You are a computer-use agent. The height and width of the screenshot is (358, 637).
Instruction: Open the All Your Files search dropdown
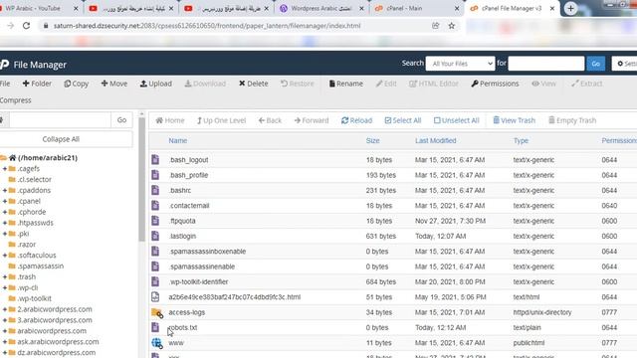460,64
